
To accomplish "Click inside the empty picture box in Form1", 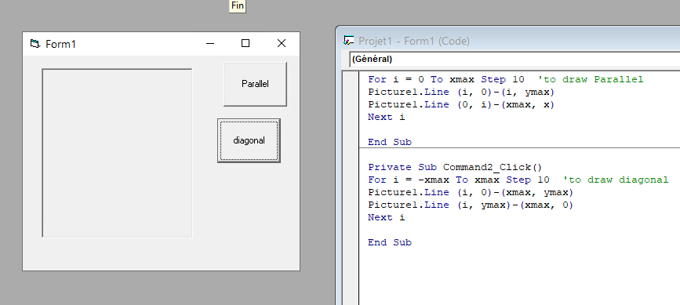I will [x=117, y=153].
